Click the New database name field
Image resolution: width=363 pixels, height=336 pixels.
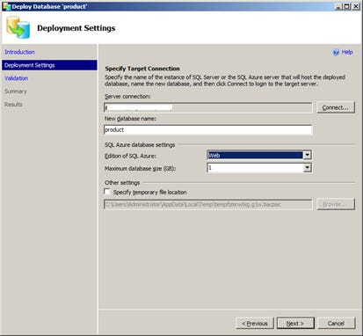pyautogui.click(x=208, y=129)
